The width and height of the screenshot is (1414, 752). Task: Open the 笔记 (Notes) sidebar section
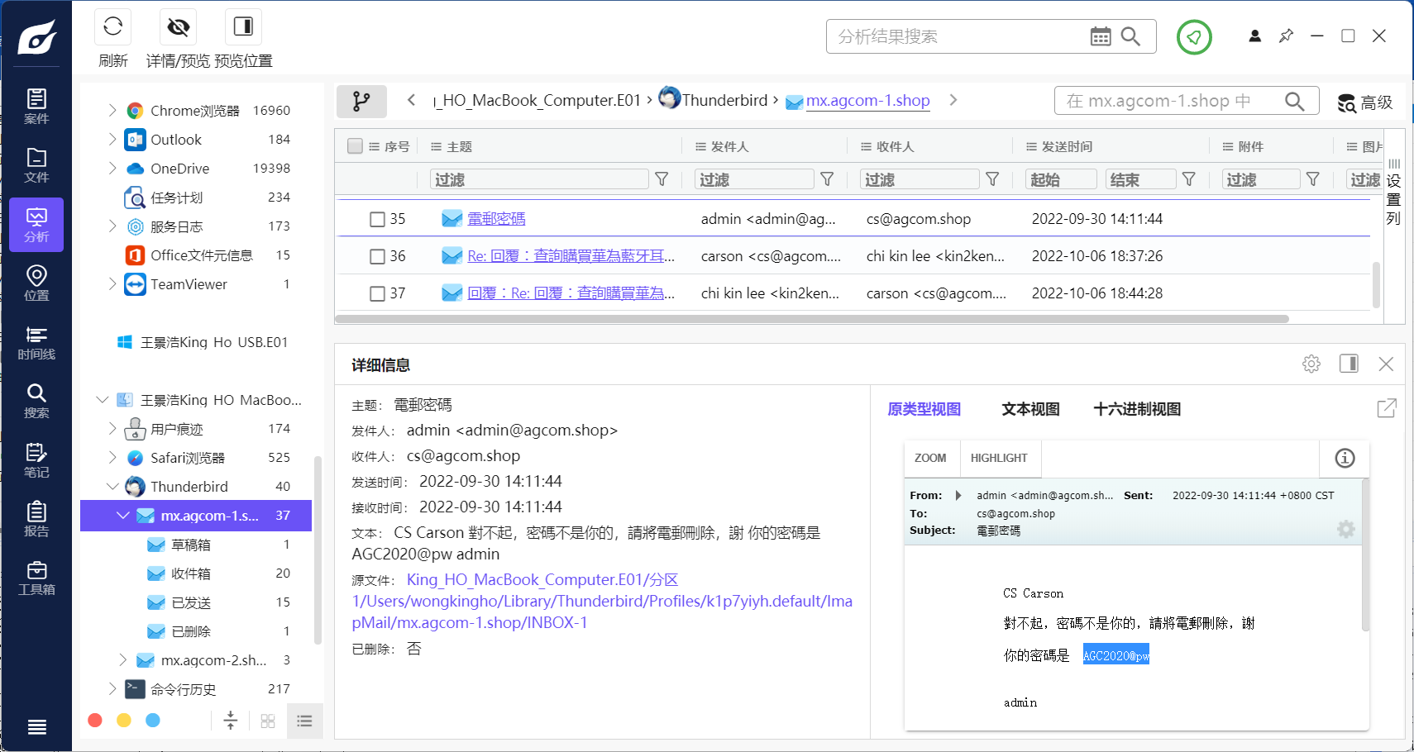click(36, 461)
